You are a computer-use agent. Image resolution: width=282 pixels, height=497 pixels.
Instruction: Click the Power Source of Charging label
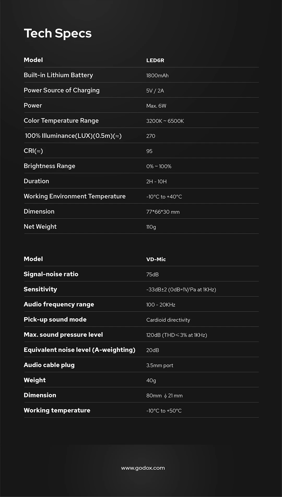(62, 90)
